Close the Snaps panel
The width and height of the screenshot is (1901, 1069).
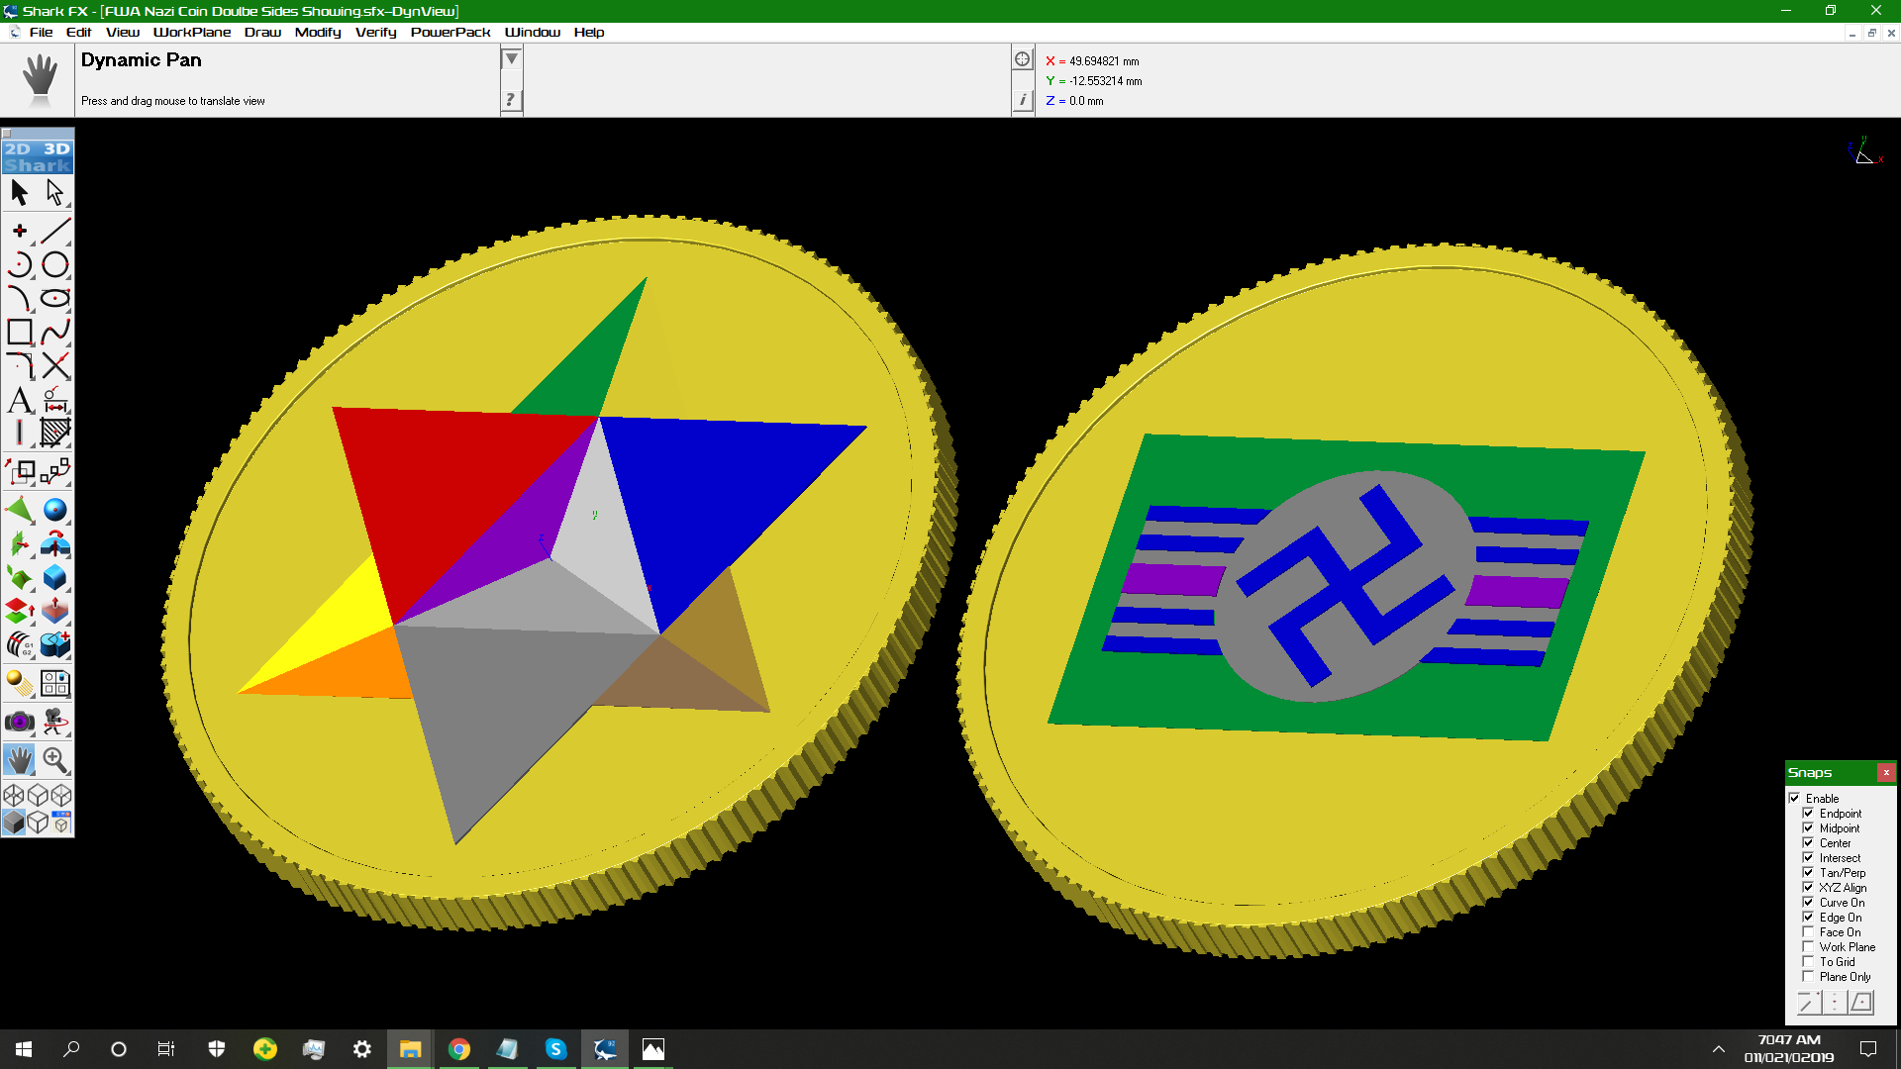[1886, 772]
